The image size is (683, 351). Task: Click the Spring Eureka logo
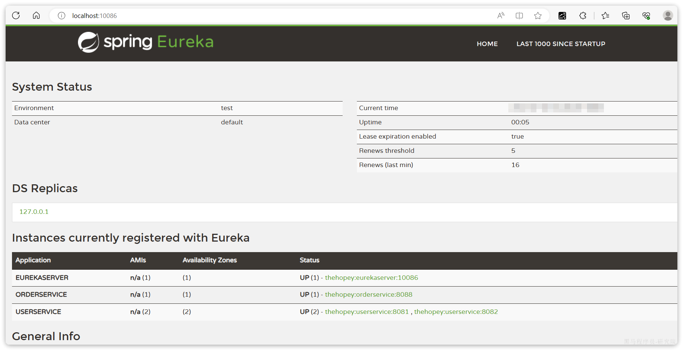[x=145, y=42]
